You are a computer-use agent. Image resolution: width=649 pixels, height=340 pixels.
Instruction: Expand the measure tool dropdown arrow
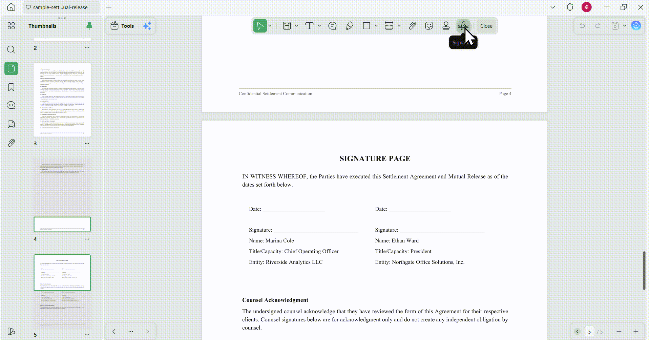pos(399,26)
